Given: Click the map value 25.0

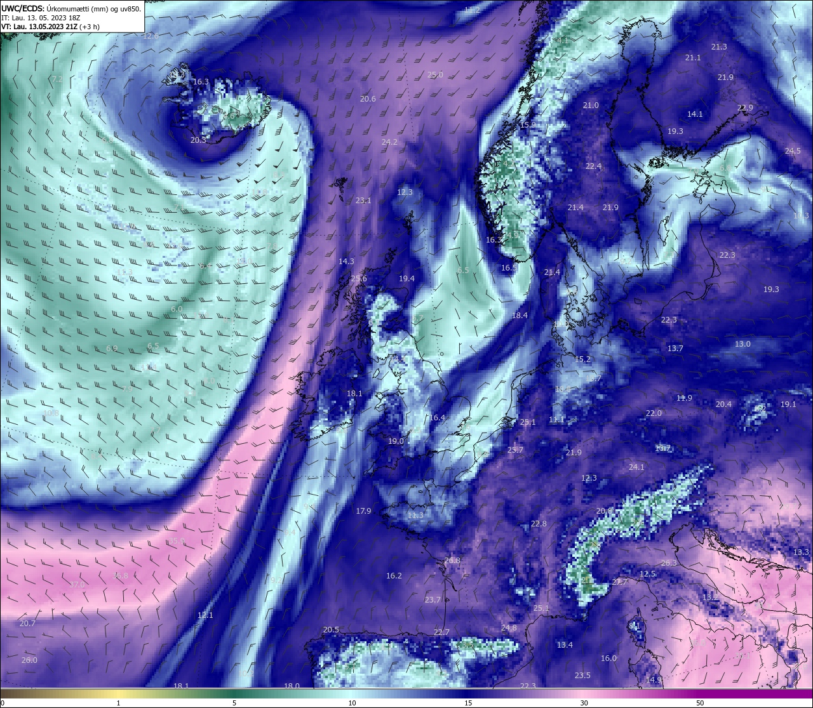Looking at the screenshot, I should tap(435, 75).
